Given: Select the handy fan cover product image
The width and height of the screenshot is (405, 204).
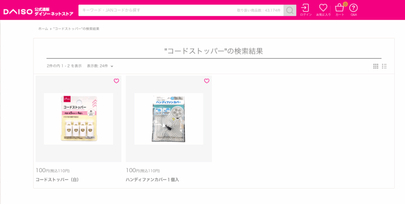Looking at the screenshot, I should [x=168, y=119].
